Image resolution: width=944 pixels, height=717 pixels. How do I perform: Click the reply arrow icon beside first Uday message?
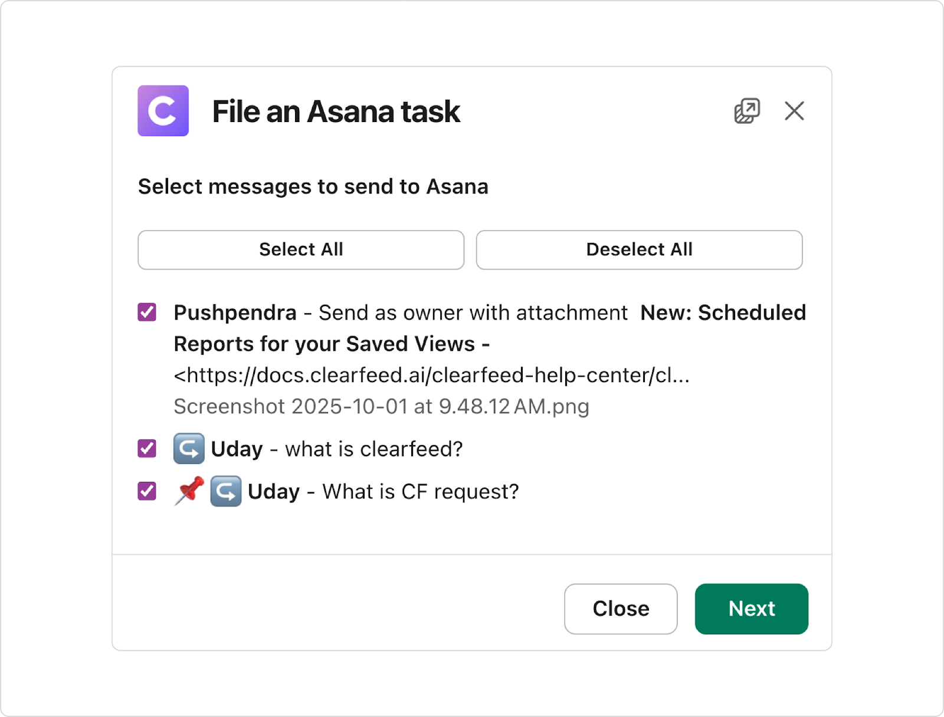pyautogui.click(x=188, y=449)
